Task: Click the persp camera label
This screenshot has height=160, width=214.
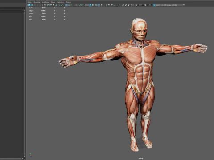Action: point(141,158)
